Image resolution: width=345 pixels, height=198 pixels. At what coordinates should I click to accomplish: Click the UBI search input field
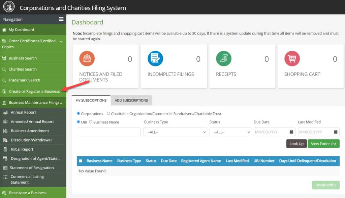click(x=108, y=132)
